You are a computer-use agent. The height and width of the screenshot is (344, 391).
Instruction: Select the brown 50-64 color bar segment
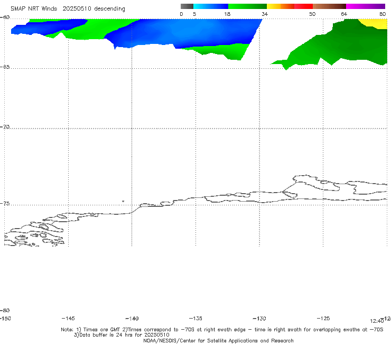329,6
